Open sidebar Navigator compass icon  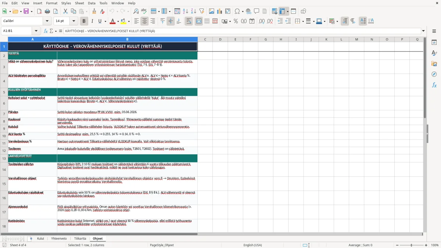coord(434,74)
